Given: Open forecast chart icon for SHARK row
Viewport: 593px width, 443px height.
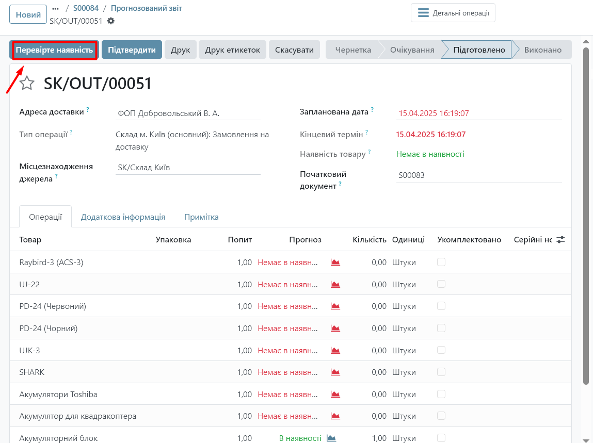Looking at the screenshot, I should pos(335,372).
